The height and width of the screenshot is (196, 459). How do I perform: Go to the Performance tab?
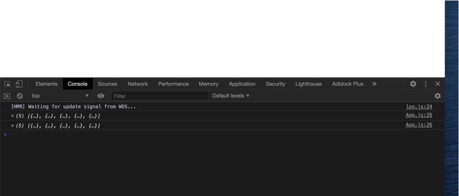pos(173,84)
